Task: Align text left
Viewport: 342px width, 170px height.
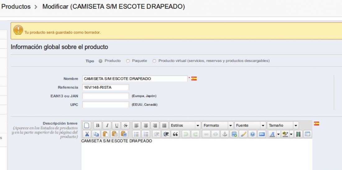Action: (136, 125)
